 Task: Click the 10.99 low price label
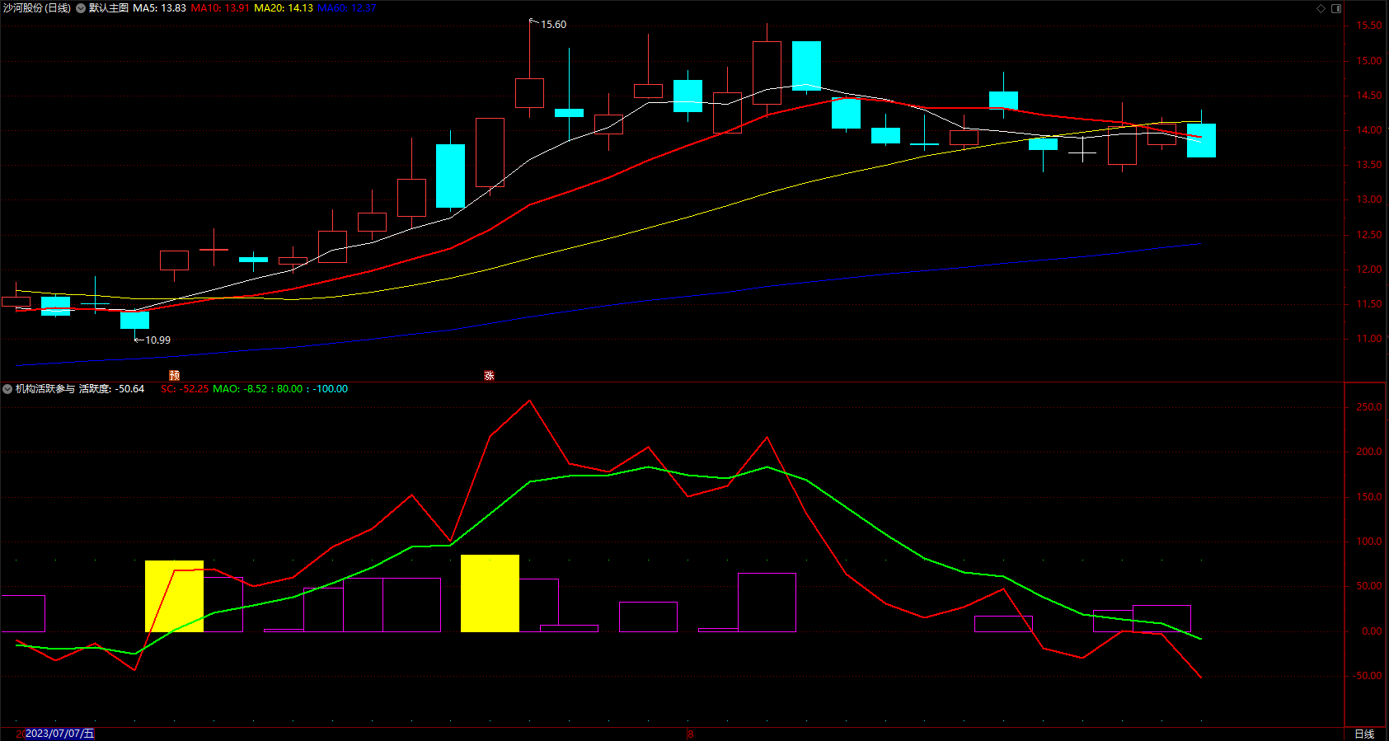(157, 340)
